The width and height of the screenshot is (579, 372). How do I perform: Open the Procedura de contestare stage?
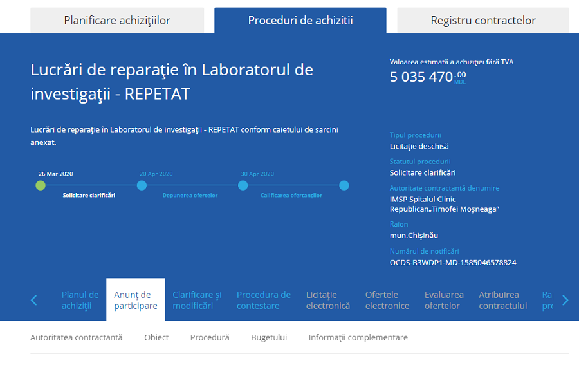(x=264, y=300)
